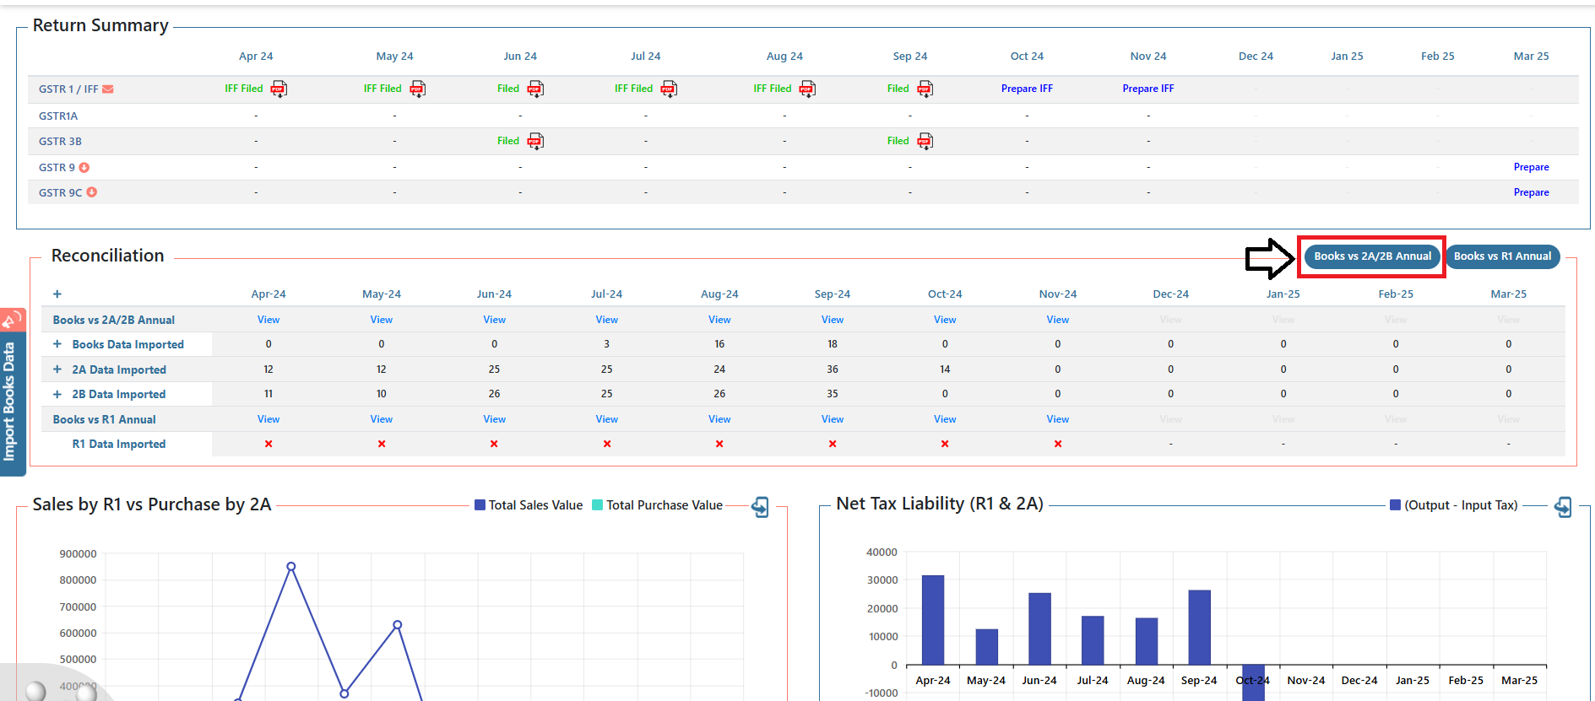Click the R1 Data Imported cross for Nov-24
The width and height of the screenshot is (1595, 701).
click(x=1058, y=444)
